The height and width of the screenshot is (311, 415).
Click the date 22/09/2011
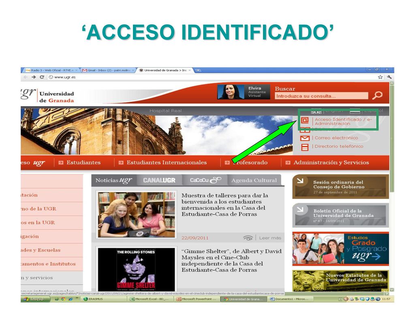[x=195, y=238]
